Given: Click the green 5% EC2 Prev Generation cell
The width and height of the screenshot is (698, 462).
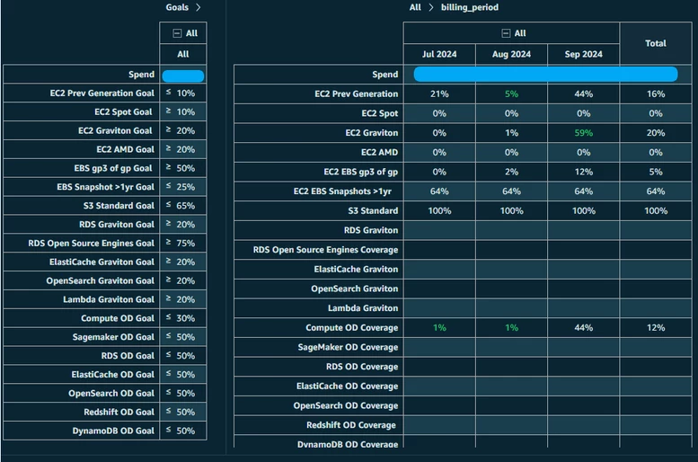Looking at the screenshot, I should (511, 94).
